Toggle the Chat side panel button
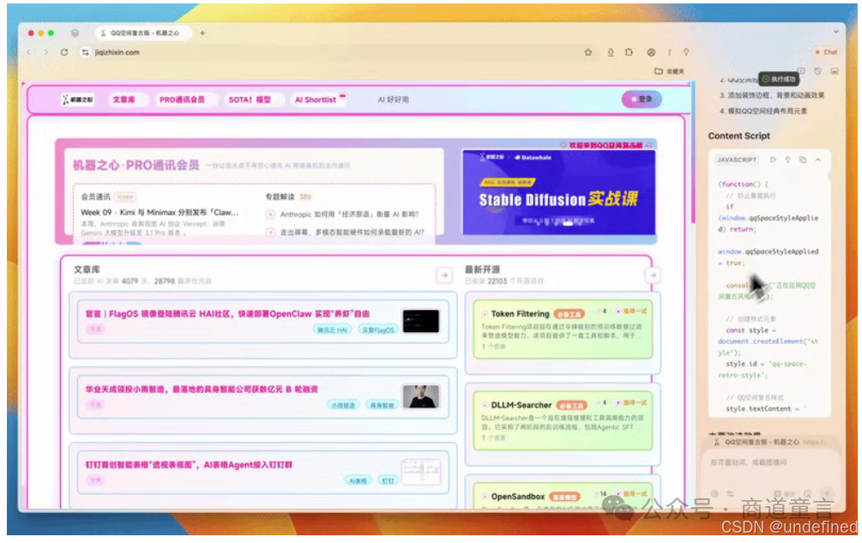The width and height of the screenshot is (862, 543). coord(826,52)
